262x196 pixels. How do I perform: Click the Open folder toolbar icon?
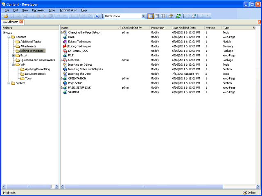coord(6,16)
